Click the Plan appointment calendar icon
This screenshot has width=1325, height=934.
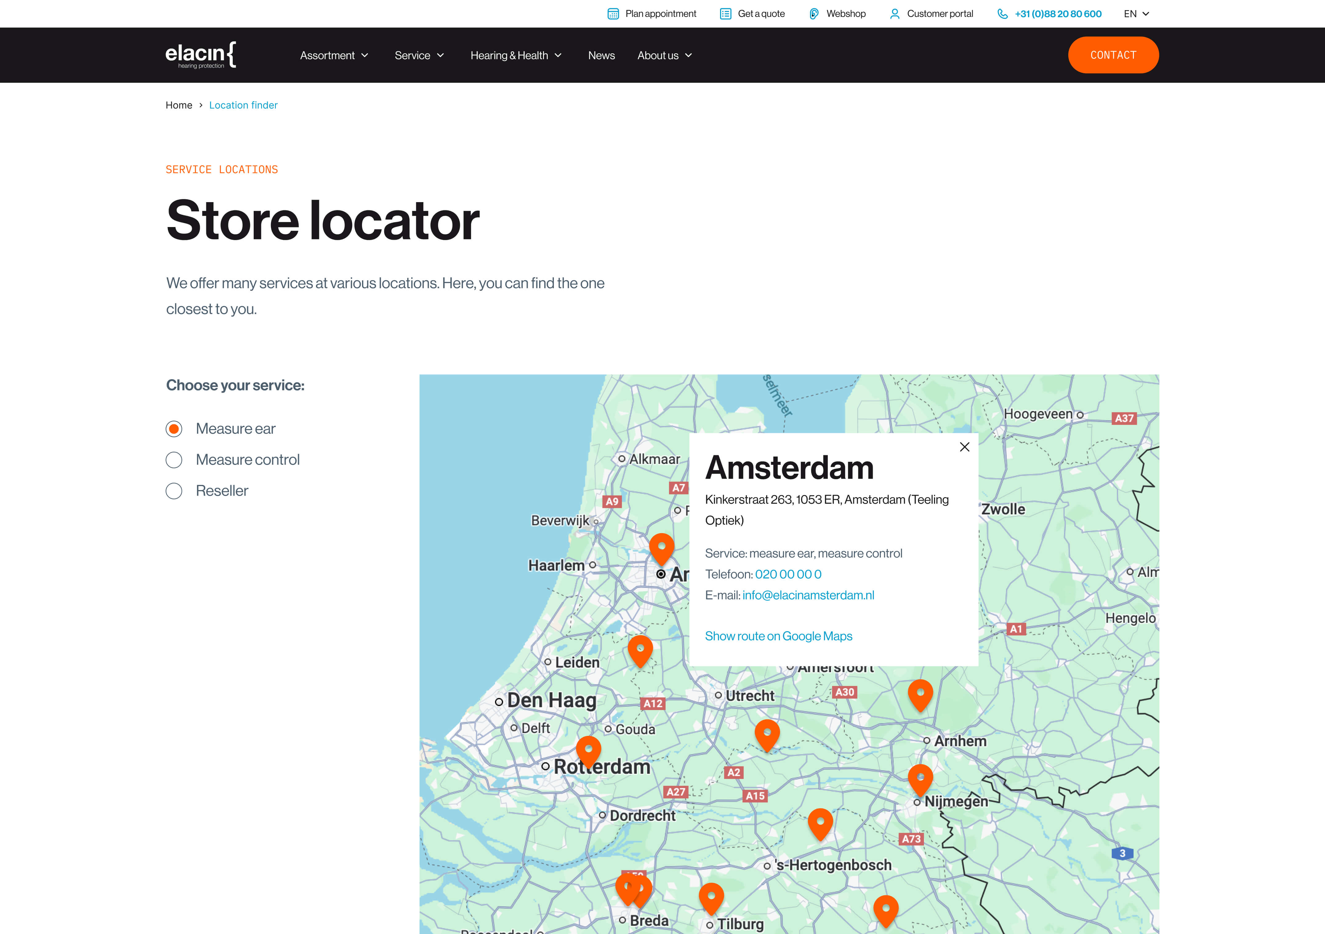(614, 13)
